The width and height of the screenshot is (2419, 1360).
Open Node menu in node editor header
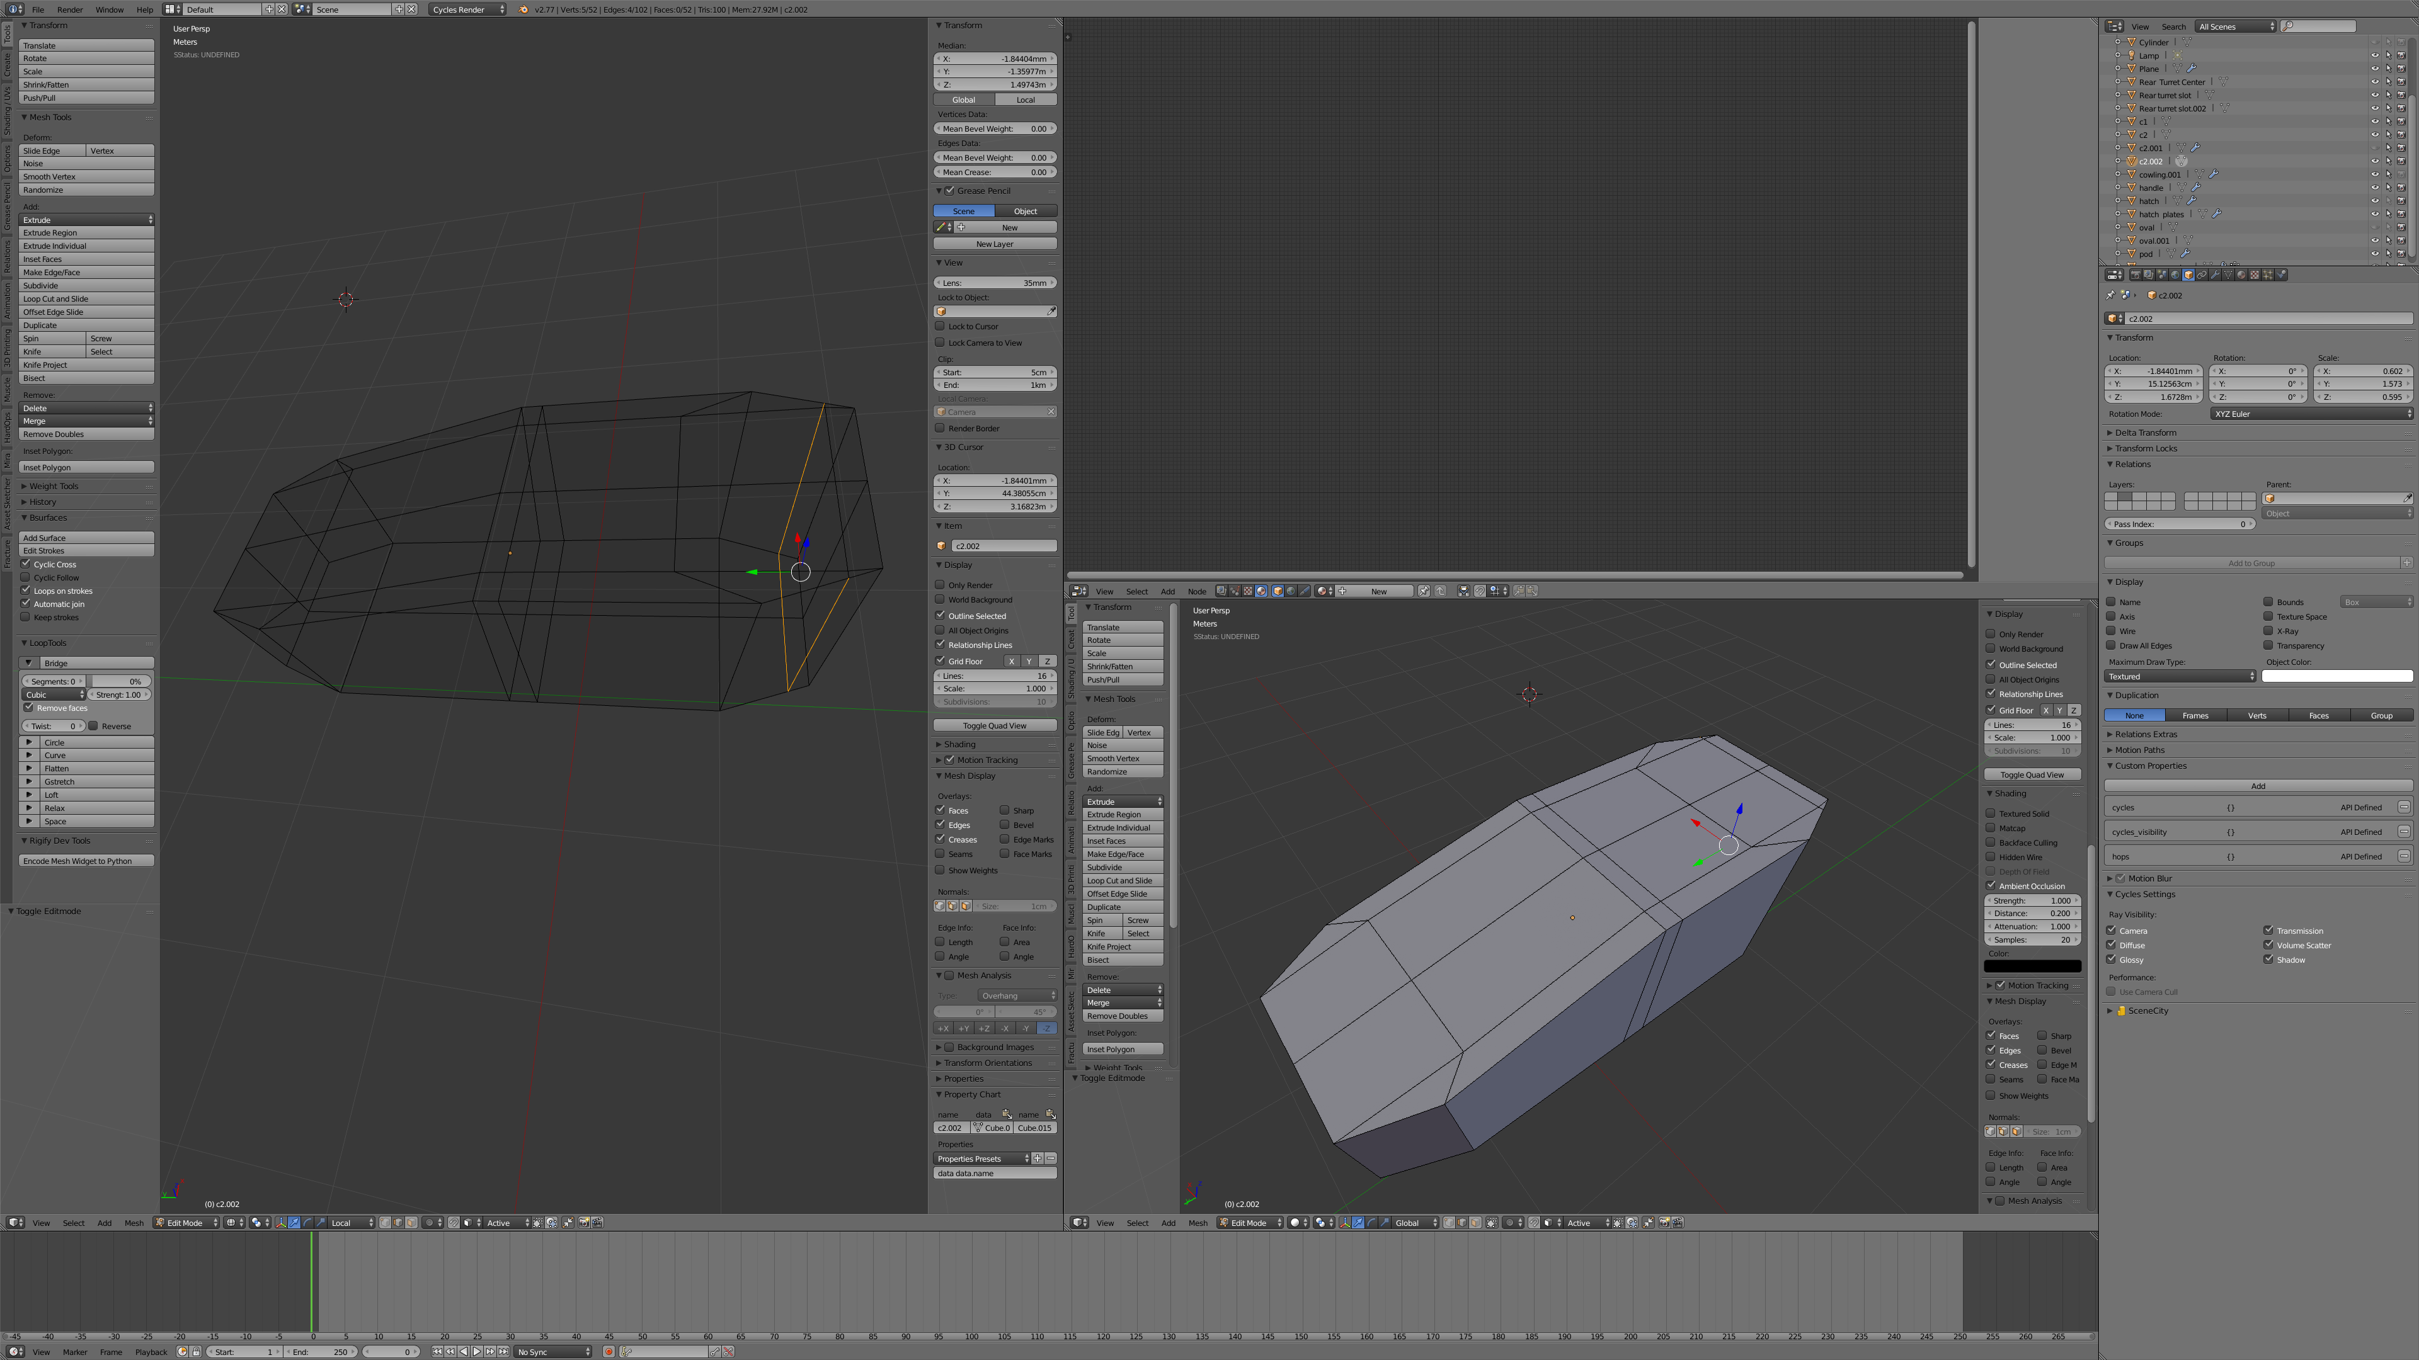(x=1196, y=591)
